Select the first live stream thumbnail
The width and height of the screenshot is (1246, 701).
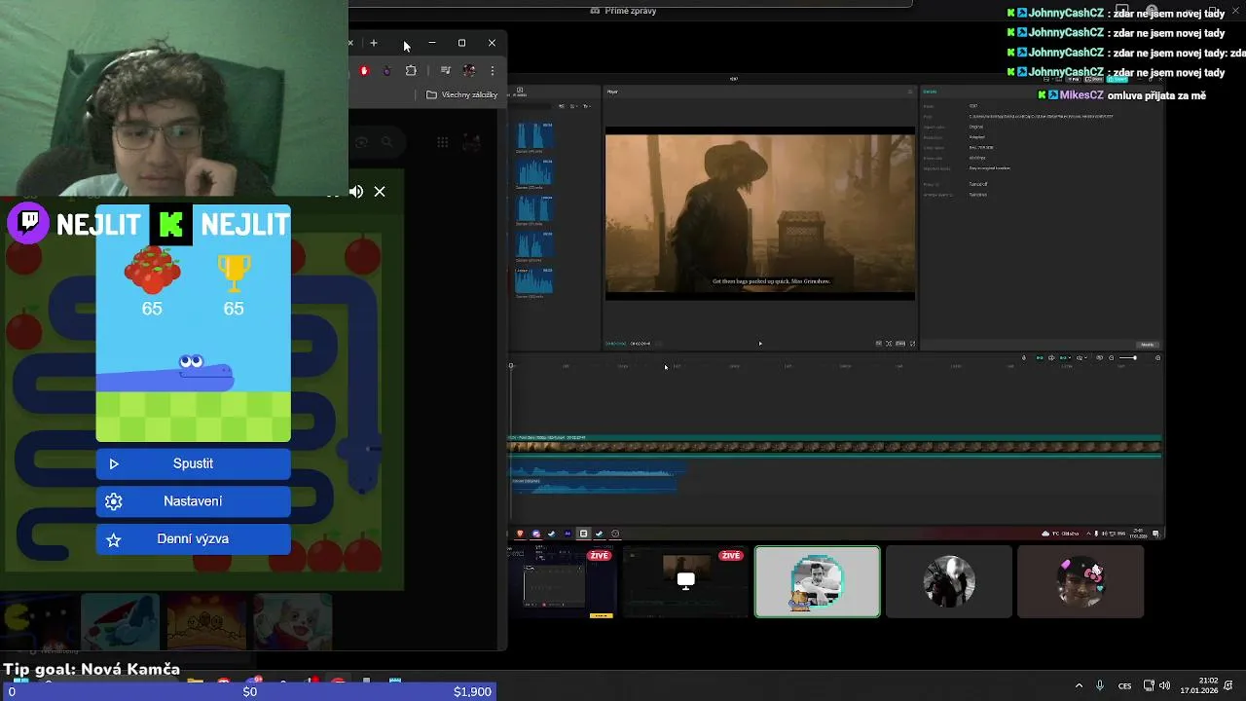[563, 582]
